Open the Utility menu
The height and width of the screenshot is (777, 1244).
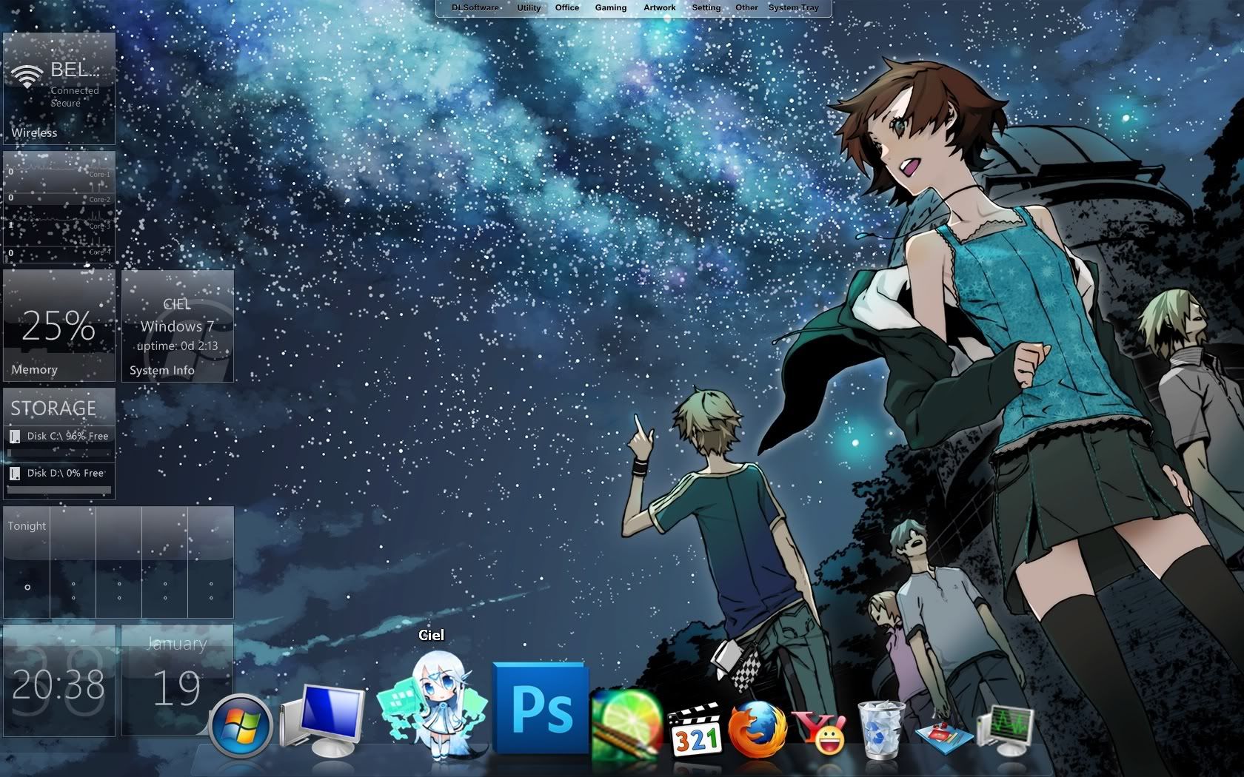529,7
